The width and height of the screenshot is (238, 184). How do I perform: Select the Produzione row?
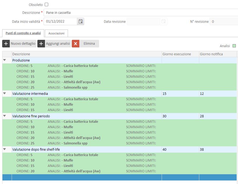(x=119, y=60)
